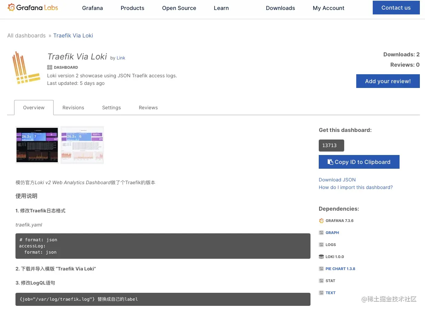The height and width of the screenshot is (311, 425).
Task: Switch to the Revisions tab
Action: tap(73, 108)
